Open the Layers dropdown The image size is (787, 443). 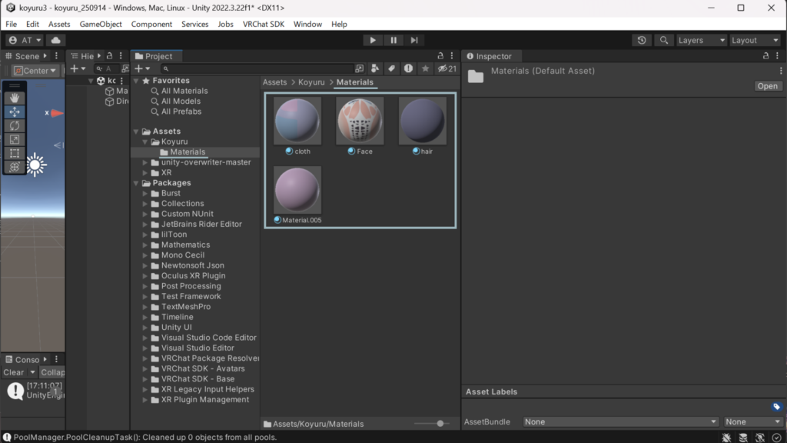click(x=700, y=40)
